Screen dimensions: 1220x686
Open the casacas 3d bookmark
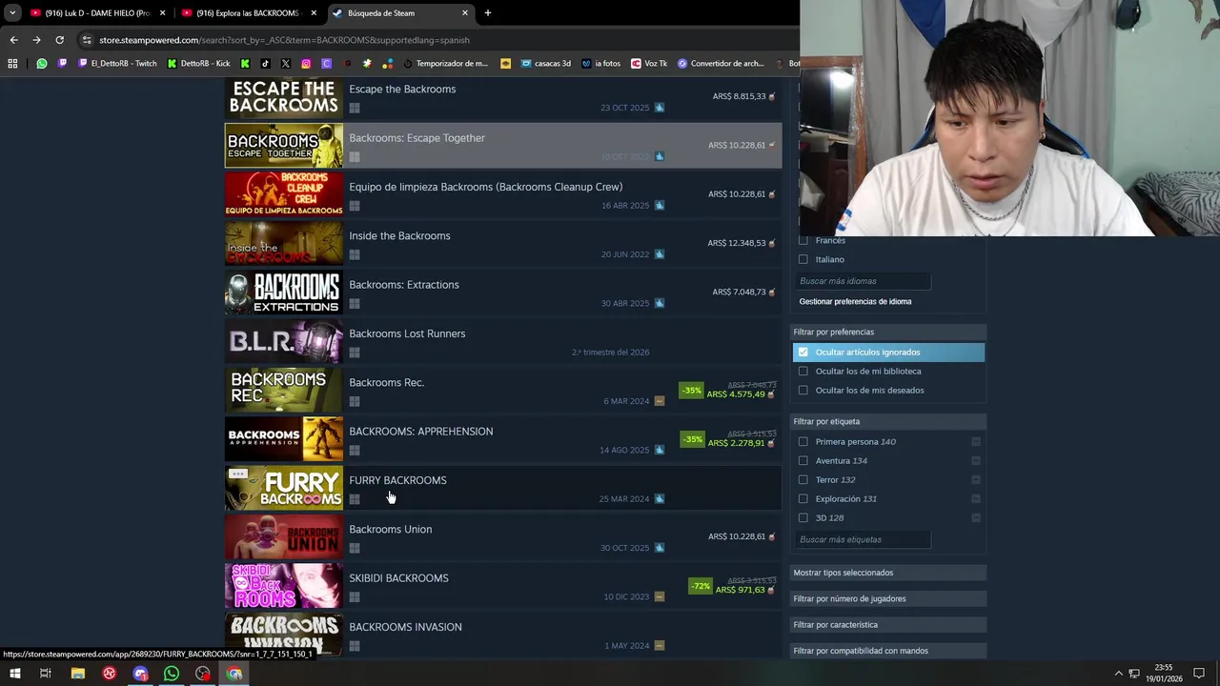pyautogui.click(x=546, y=64)
